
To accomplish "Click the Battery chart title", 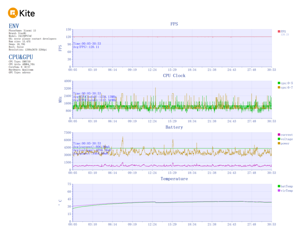I will [174, 127].
